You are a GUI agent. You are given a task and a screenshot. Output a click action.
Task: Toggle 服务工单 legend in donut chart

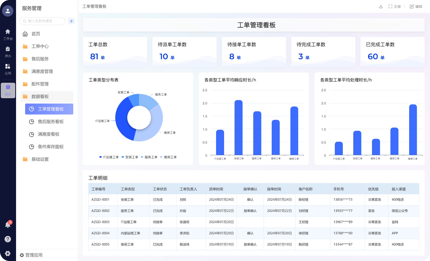149,157
